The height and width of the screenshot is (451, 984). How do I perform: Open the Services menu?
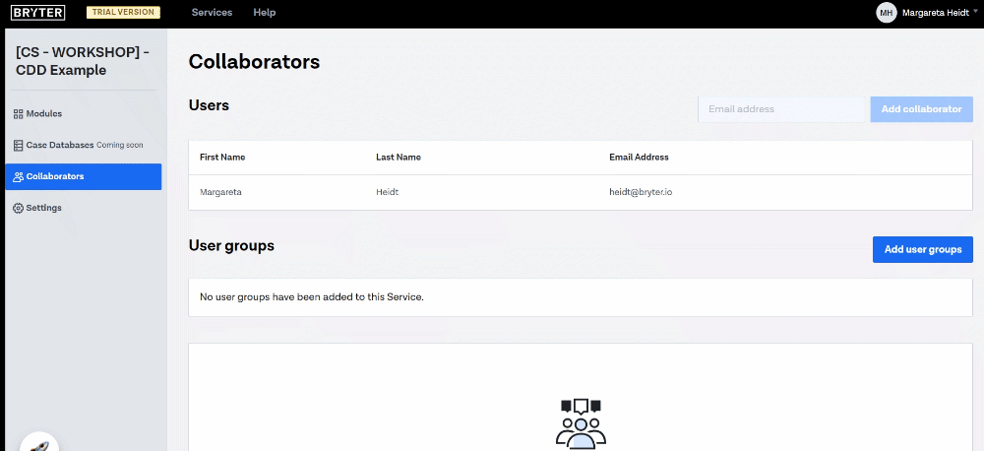[212, 13]
